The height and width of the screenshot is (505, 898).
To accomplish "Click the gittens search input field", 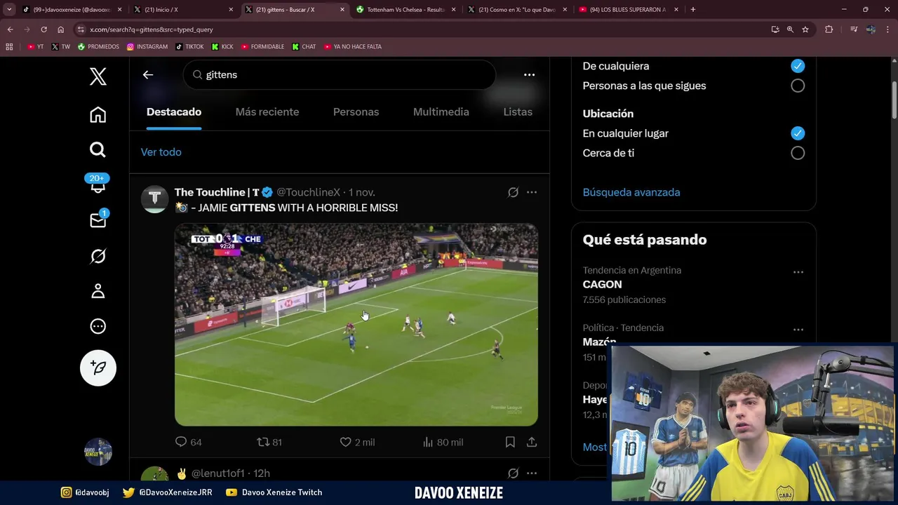I will point(340,74).
